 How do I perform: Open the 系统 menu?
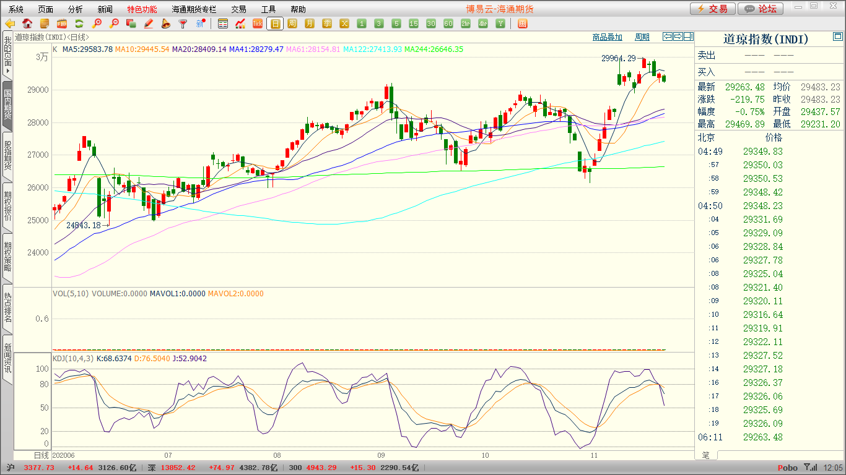(x=16, y=9)
